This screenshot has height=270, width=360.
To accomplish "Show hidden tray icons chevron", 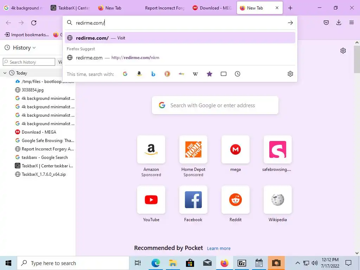I will [x=297, y=263].
